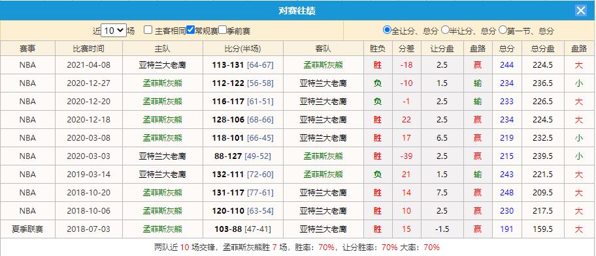Viewport: 596px width, 256px height.
Task: Open the 近10场 match count dropdown
Action: [x=114, y=31]
